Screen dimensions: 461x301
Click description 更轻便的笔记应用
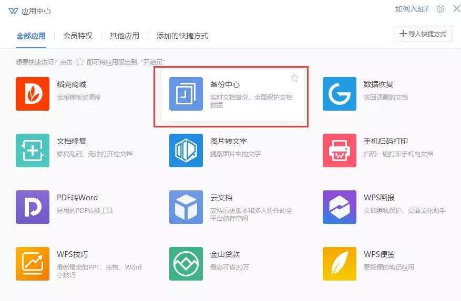point(389,267)
